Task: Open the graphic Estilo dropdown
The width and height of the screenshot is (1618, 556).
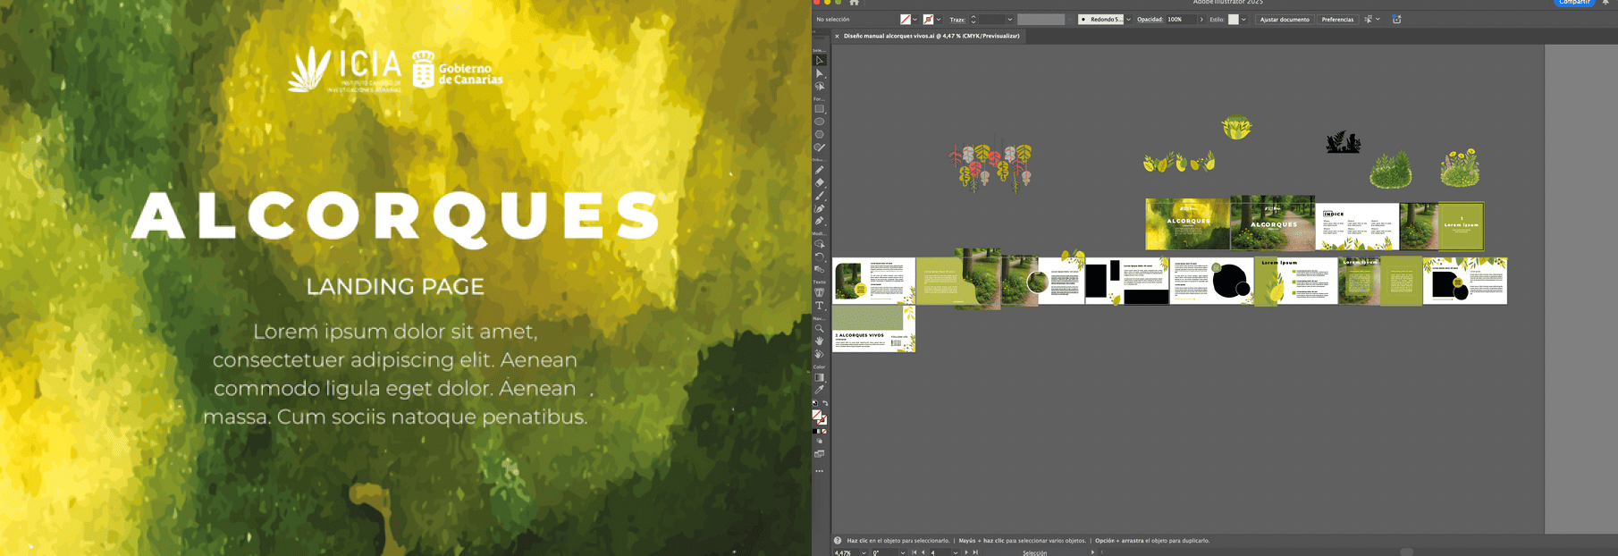Action: pos(1243,20)
